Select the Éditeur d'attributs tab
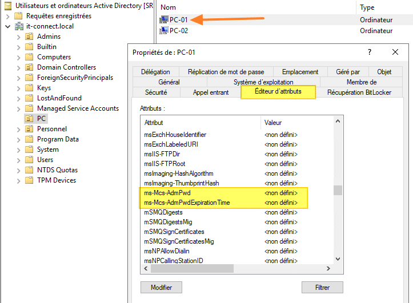The width and height of the screenshot is (413, 303). (278, 92)
